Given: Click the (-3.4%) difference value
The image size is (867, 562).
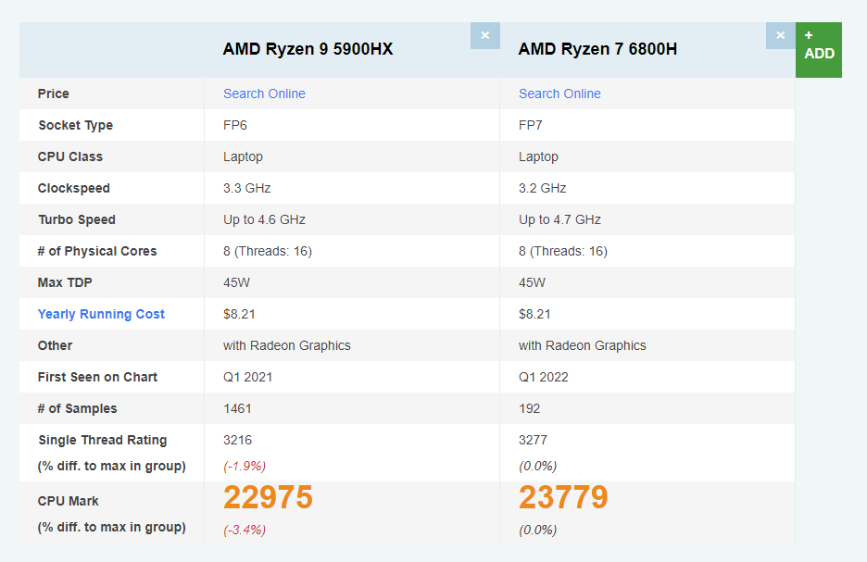Looking at the screenshot, I should [x=245, y=530].
